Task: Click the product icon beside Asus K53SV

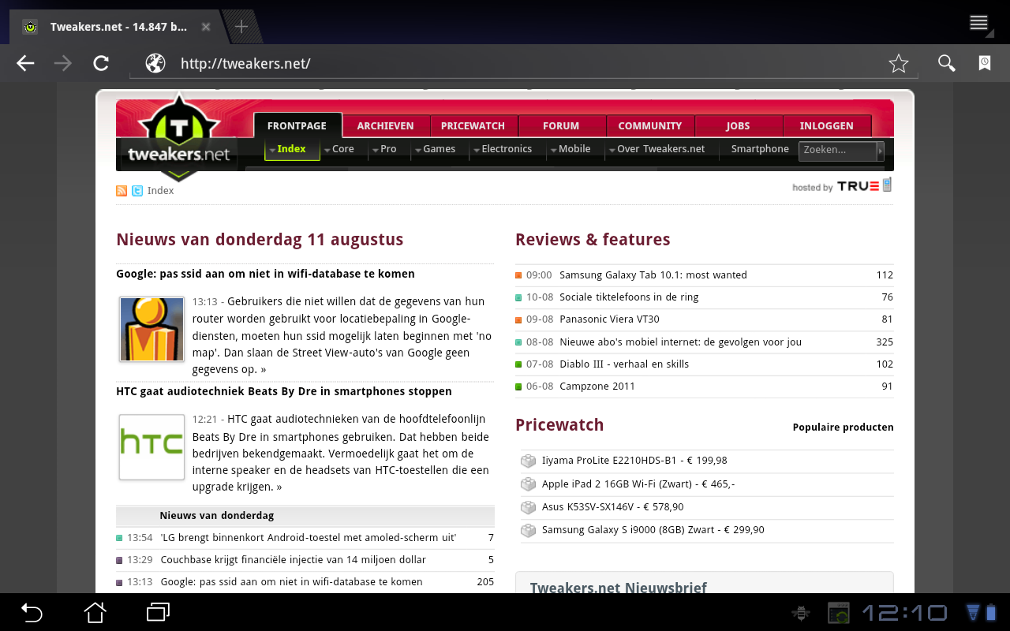Action: point(528,507)
